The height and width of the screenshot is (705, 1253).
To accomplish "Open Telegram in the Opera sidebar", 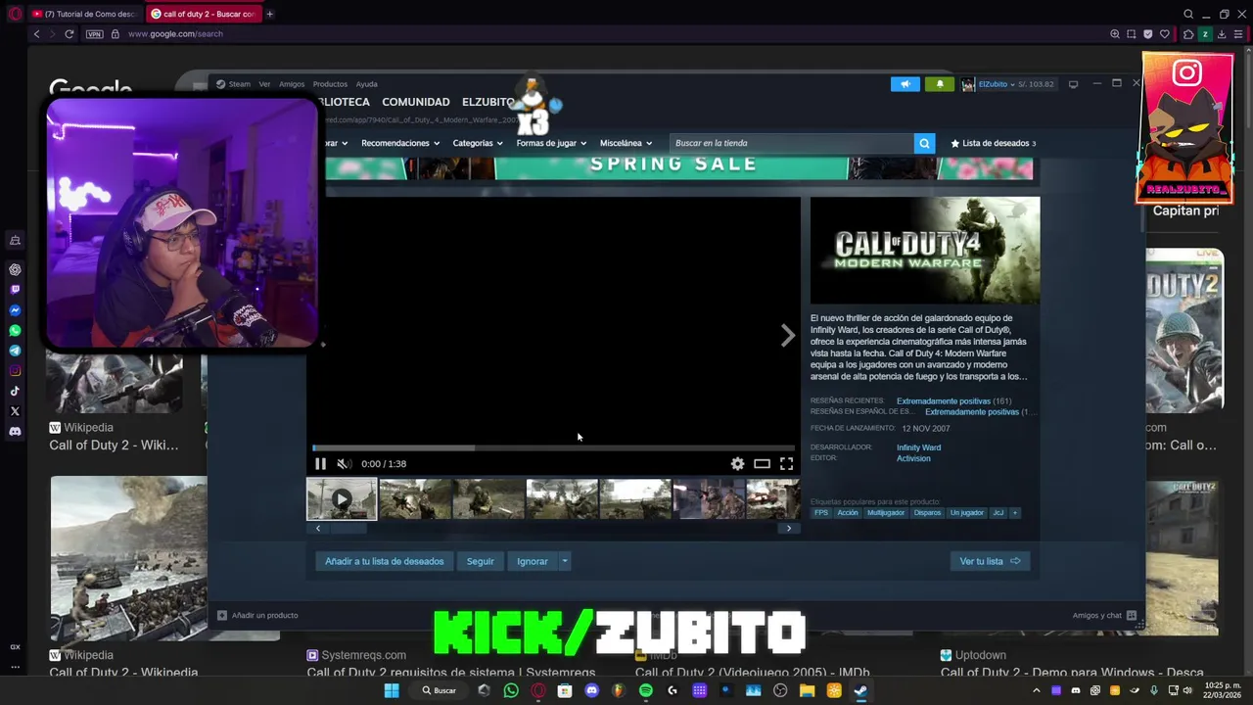I will coord(15,351).
